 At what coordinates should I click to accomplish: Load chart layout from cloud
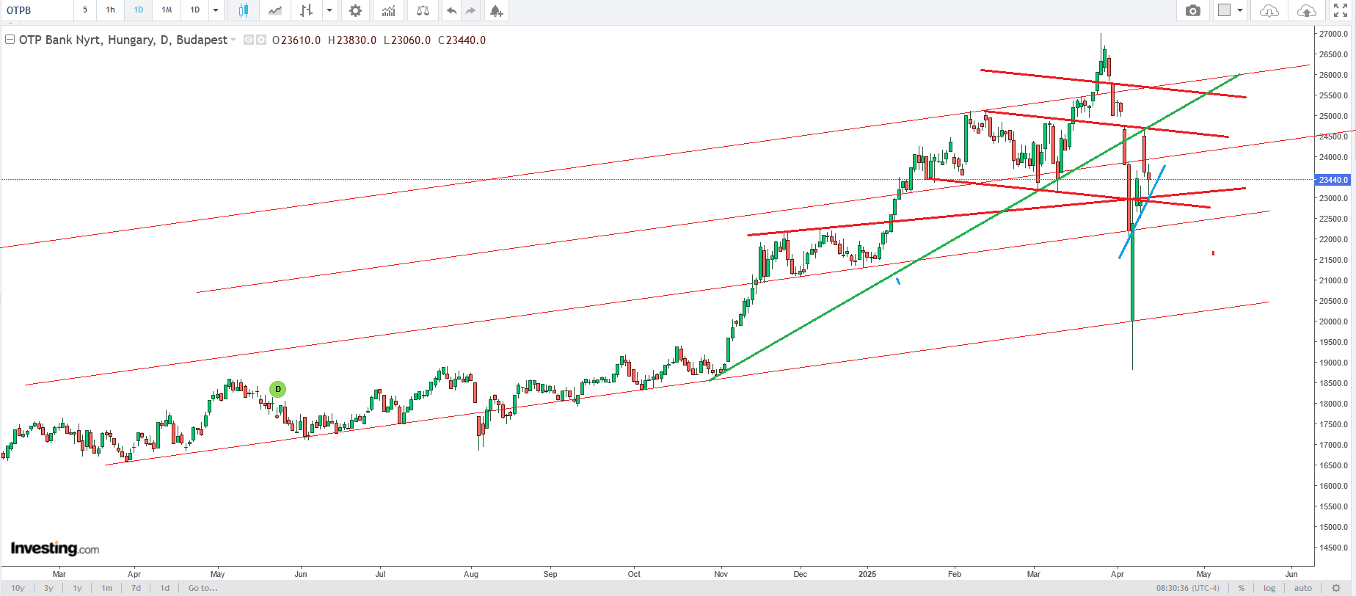pyautogui.click(x=1269, y=10)
